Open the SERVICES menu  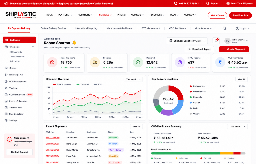tap(105, 15)
